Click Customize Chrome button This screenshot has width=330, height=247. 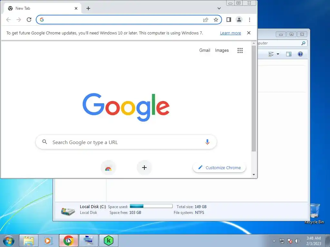219,168
